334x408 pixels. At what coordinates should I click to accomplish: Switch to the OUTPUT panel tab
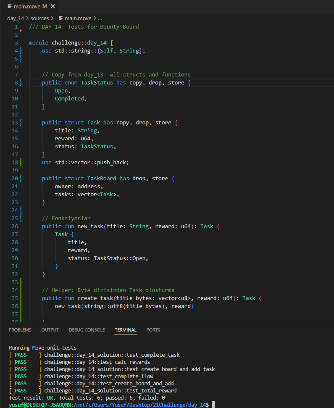click(x=50, y=330)
